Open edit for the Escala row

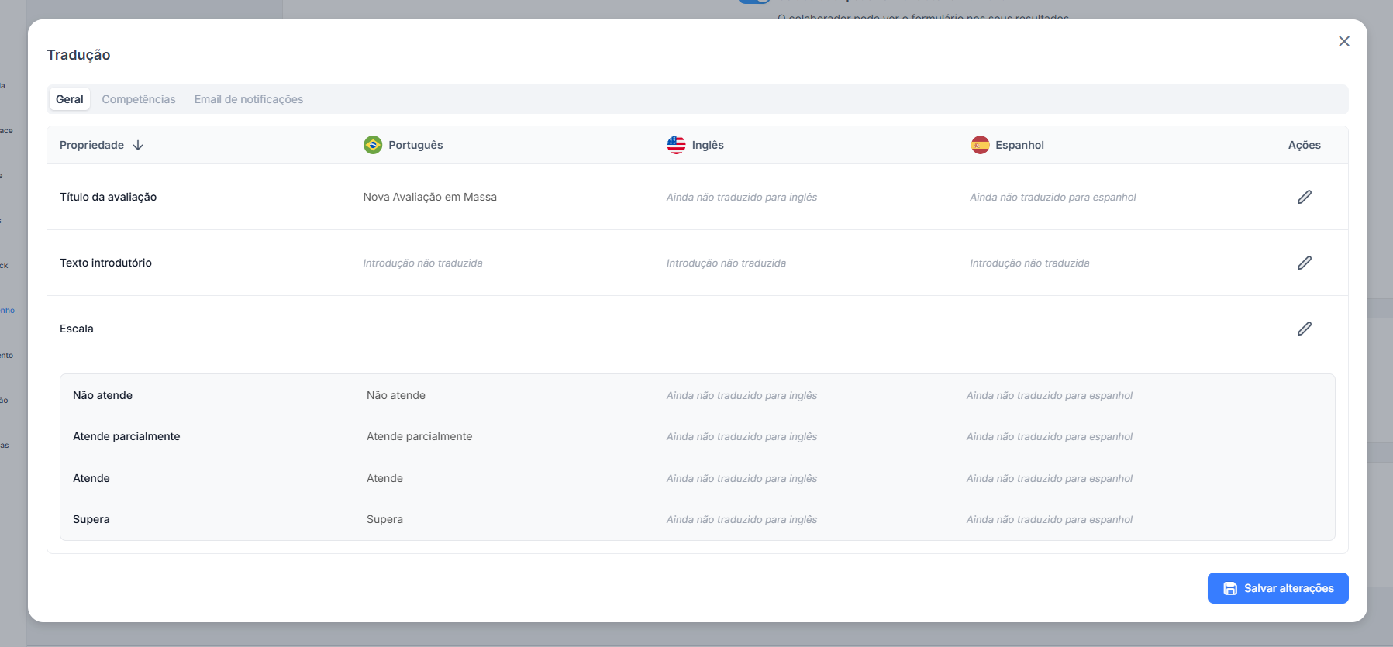pos(1305,329)
